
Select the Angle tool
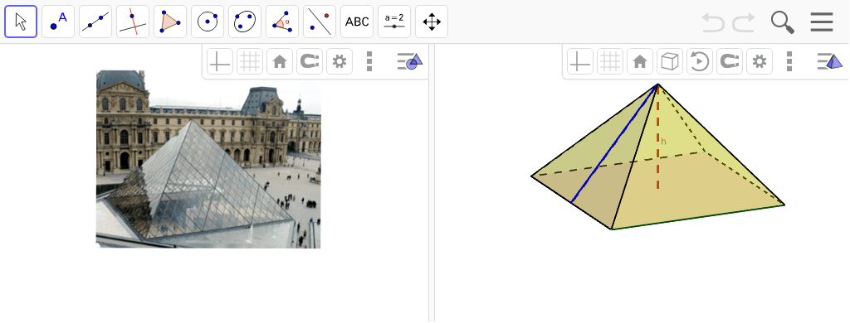pyautogui.click(x=282, y=22)
